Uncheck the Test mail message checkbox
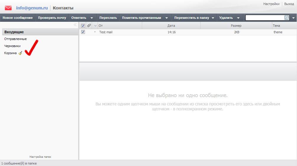The width and height of the screenshot is (297, 166). click(83, 32)
